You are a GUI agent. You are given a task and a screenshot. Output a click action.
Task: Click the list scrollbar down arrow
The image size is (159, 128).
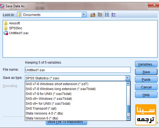[128, 118]
